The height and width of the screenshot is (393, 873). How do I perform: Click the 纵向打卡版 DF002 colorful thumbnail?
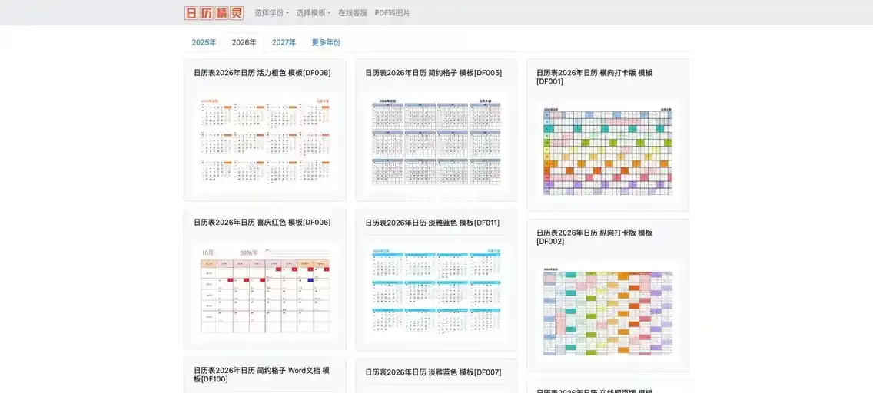[x=607, y=312]
